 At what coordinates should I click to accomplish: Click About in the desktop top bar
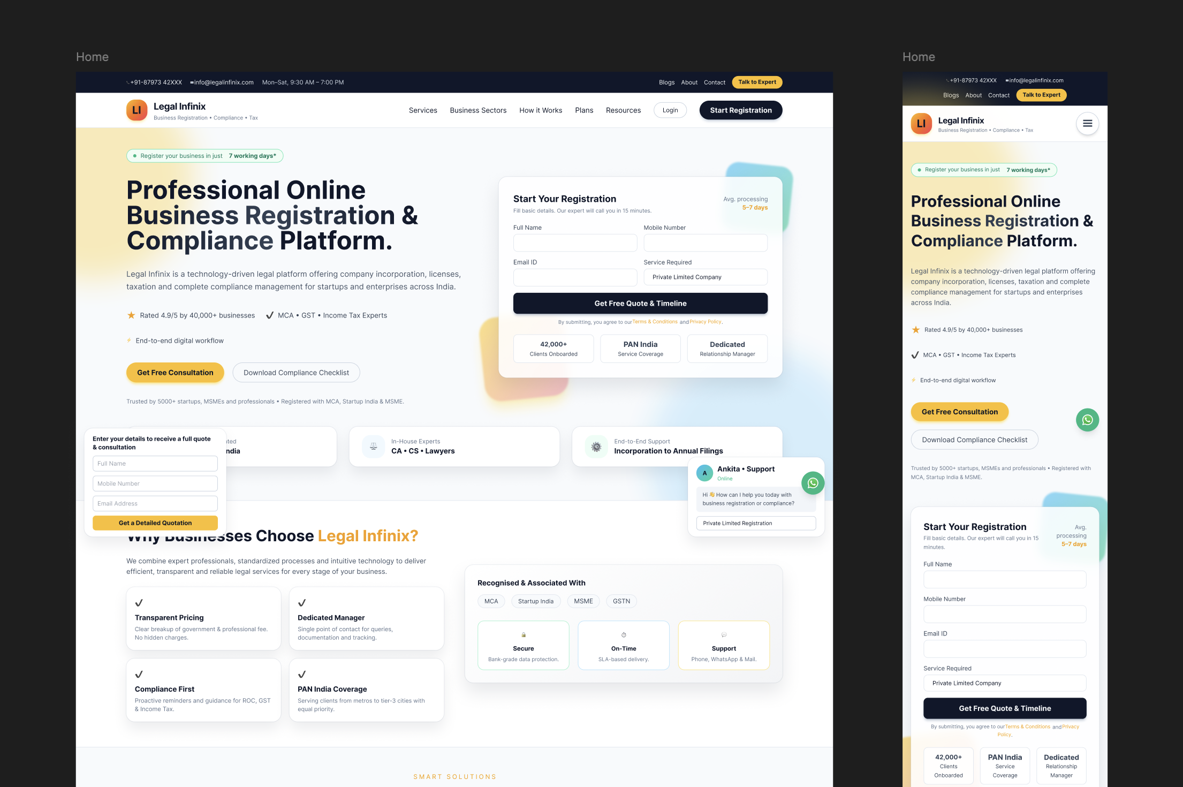pyautogui.click(x=689, y=82)
